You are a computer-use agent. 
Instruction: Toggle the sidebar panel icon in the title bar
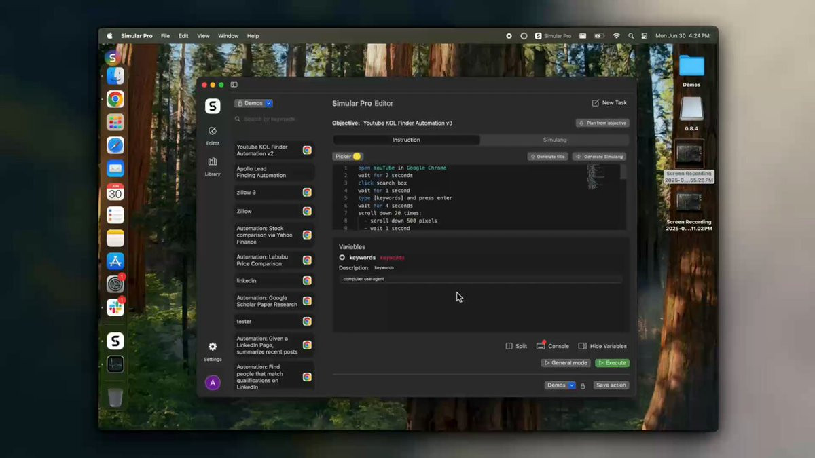tap(234, 85)
